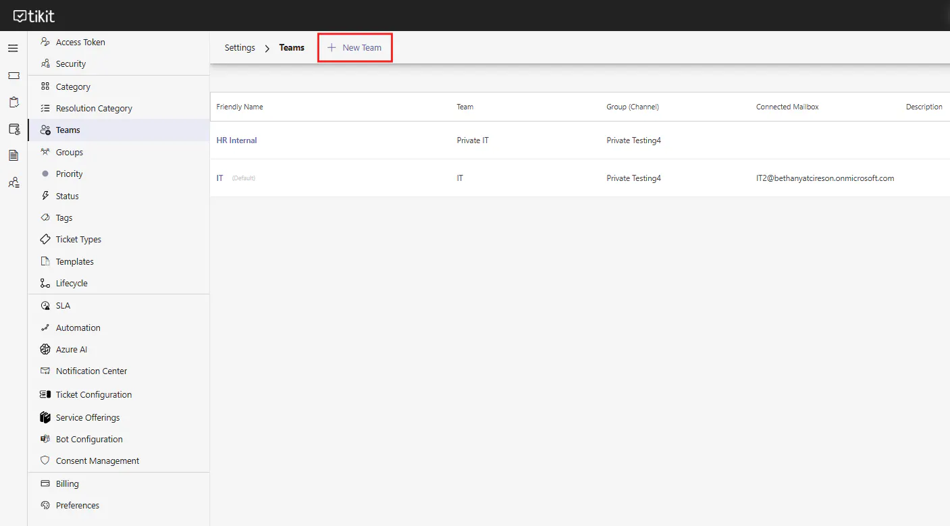Click the SLA clock icon
950x526 pixels.
(45, 305)
